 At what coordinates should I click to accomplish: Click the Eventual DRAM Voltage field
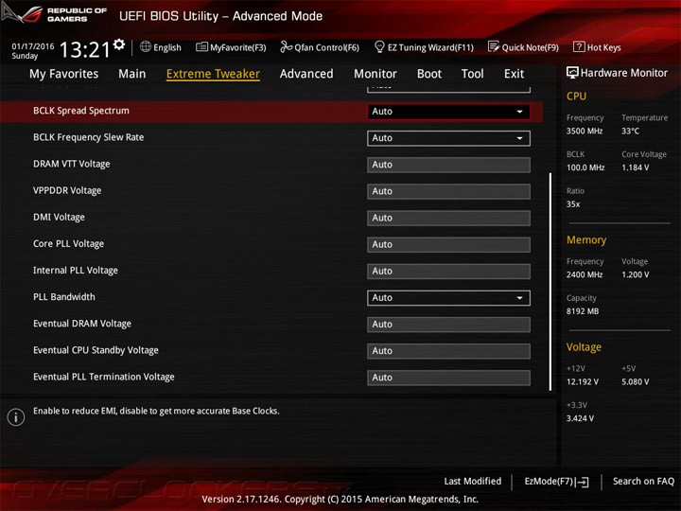point(448,325)
